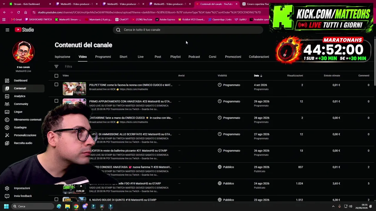Click the Chrome icon in the taskbar
This screenshot has height=211, width=376.
[x=76, y=206]
